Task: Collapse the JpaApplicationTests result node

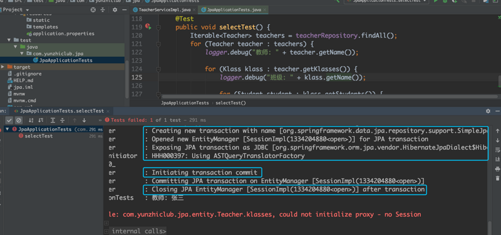Action: tap(8, 129)
